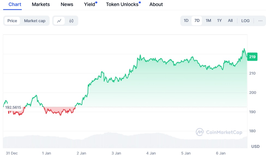Select the 1M time range

pos(208,21)
